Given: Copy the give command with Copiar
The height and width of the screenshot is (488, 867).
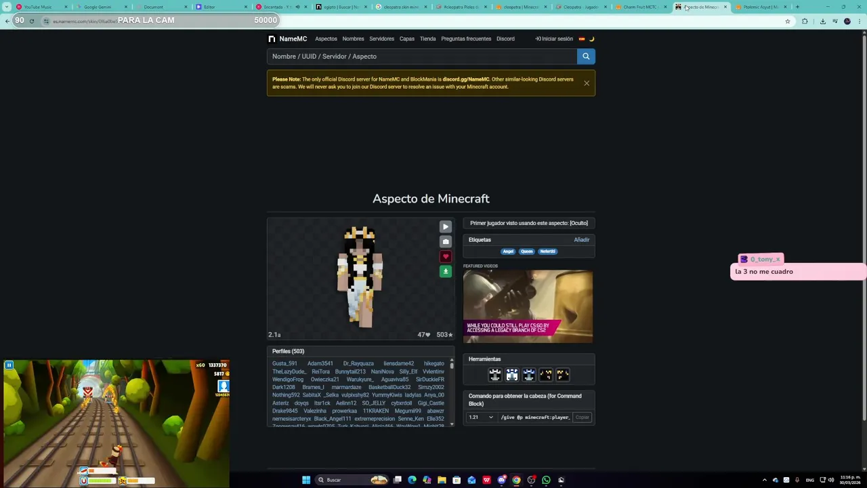Looking at the screenshot, I should pos(583,418).
